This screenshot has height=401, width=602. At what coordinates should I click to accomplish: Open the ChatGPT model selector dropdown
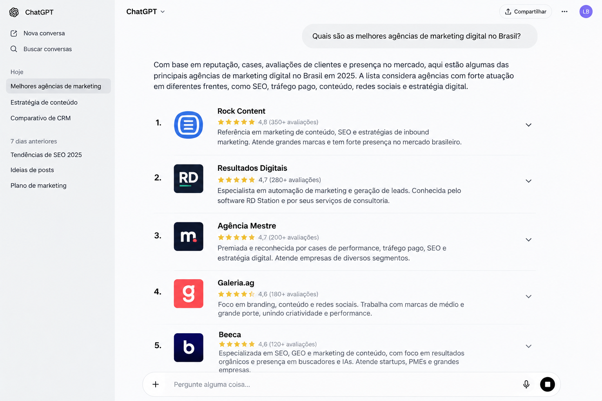pyautogui.click(x=145, y=11)
